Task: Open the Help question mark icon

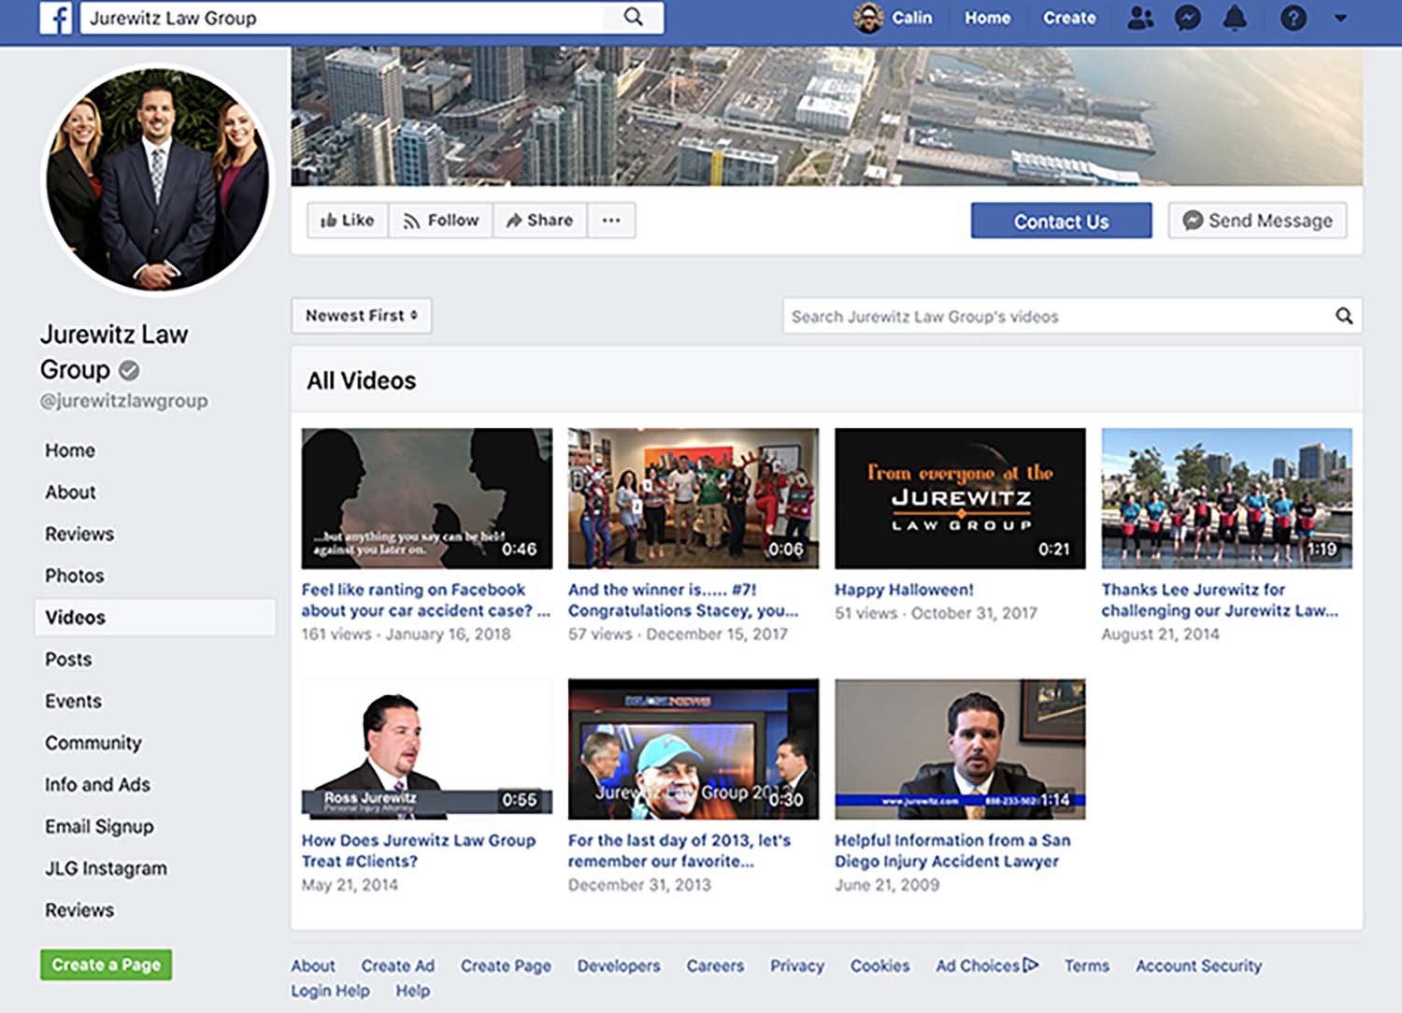Action: coord(1293,18)
